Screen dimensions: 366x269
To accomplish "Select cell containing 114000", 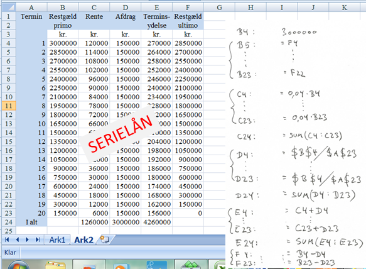I will pos(94,52).
